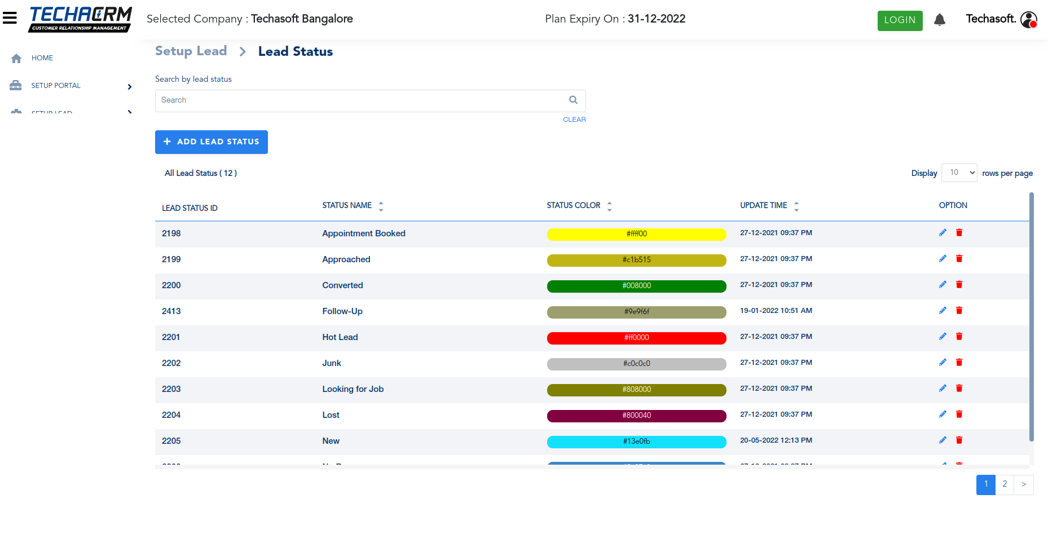Open the HOME menu item
Screen dimensions: 1048x547
pos(42,58)
